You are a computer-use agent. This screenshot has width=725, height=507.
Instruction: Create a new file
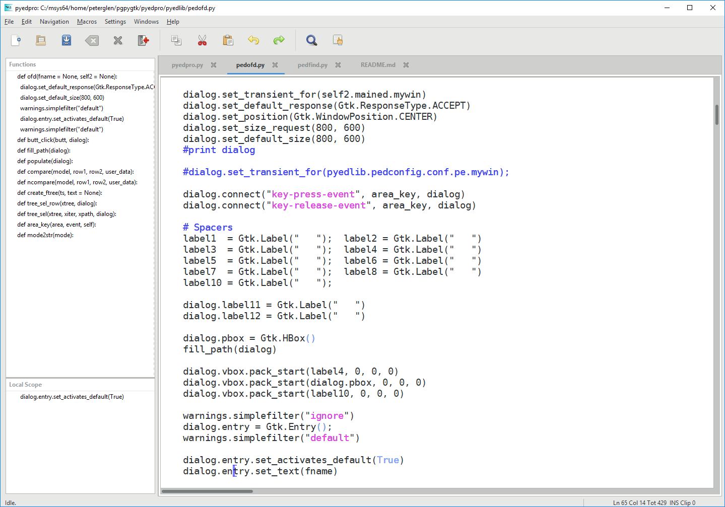(x=16, y=40)
